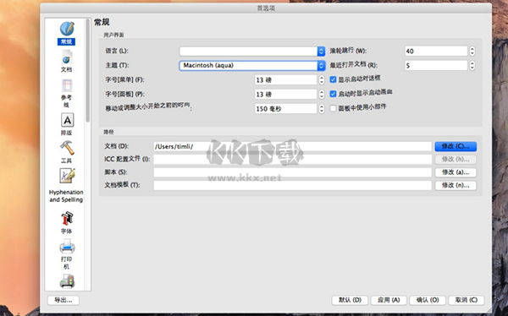Expand the 主题 Macintosh (aqua) dropdown

coord(252,65)
